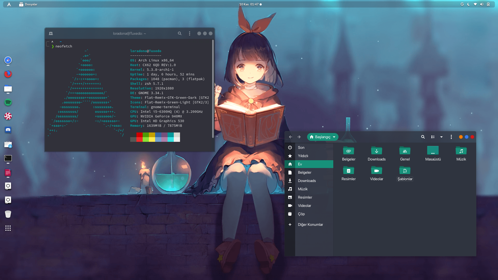Open Çöp trash in the sidebar
The height and width of the screenshot is (280, 498).
[309, 214]
